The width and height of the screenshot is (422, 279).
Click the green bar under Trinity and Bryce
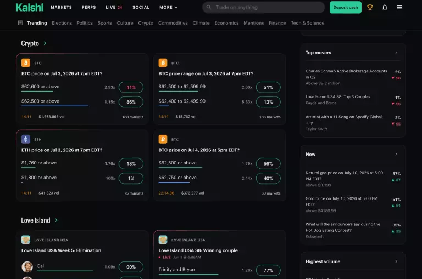click(188, 274)
